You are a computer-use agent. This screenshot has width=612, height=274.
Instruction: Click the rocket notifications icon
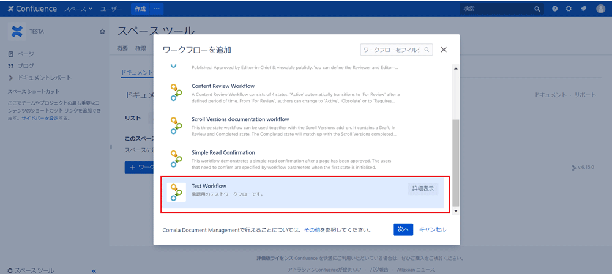[x=583, y=9]
